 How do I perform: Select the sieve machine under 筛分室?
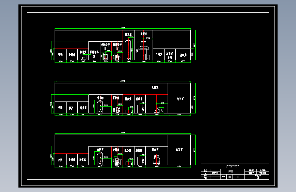(157, 159)
